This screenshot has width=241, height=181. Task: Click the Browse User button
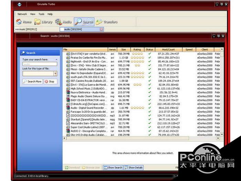tap(91, 168)
